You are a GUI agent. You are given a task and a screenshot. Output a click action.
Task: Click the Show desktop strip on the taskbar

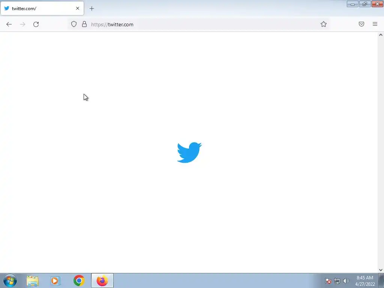tap(381, 280)
